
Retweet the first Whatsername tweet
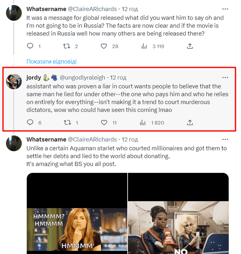[x=67, y=46]
